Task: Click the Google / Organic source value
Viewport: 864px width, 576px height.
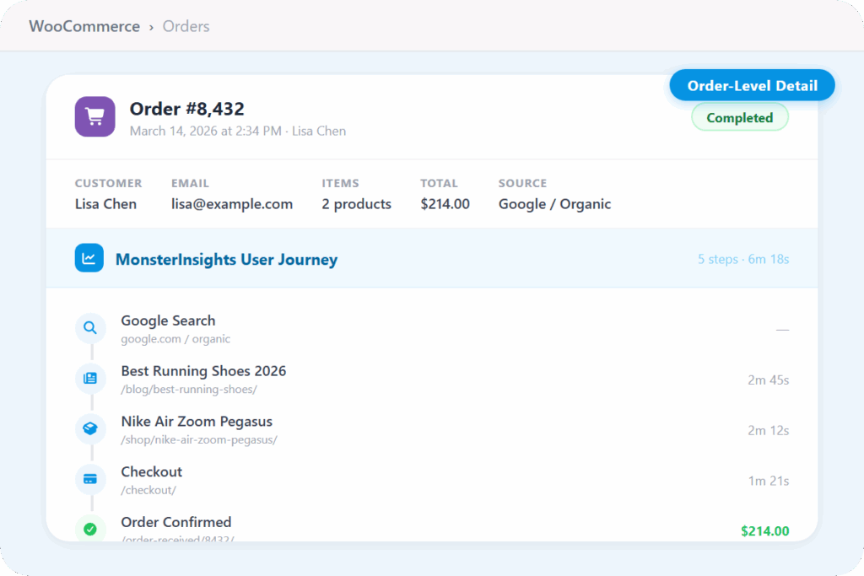Action: click(554, 204)
